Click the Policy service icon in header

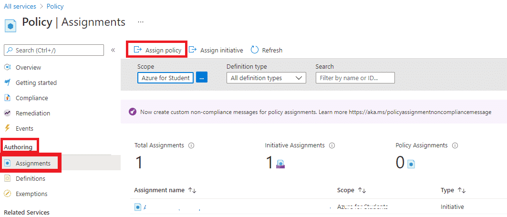pos(10,26)
